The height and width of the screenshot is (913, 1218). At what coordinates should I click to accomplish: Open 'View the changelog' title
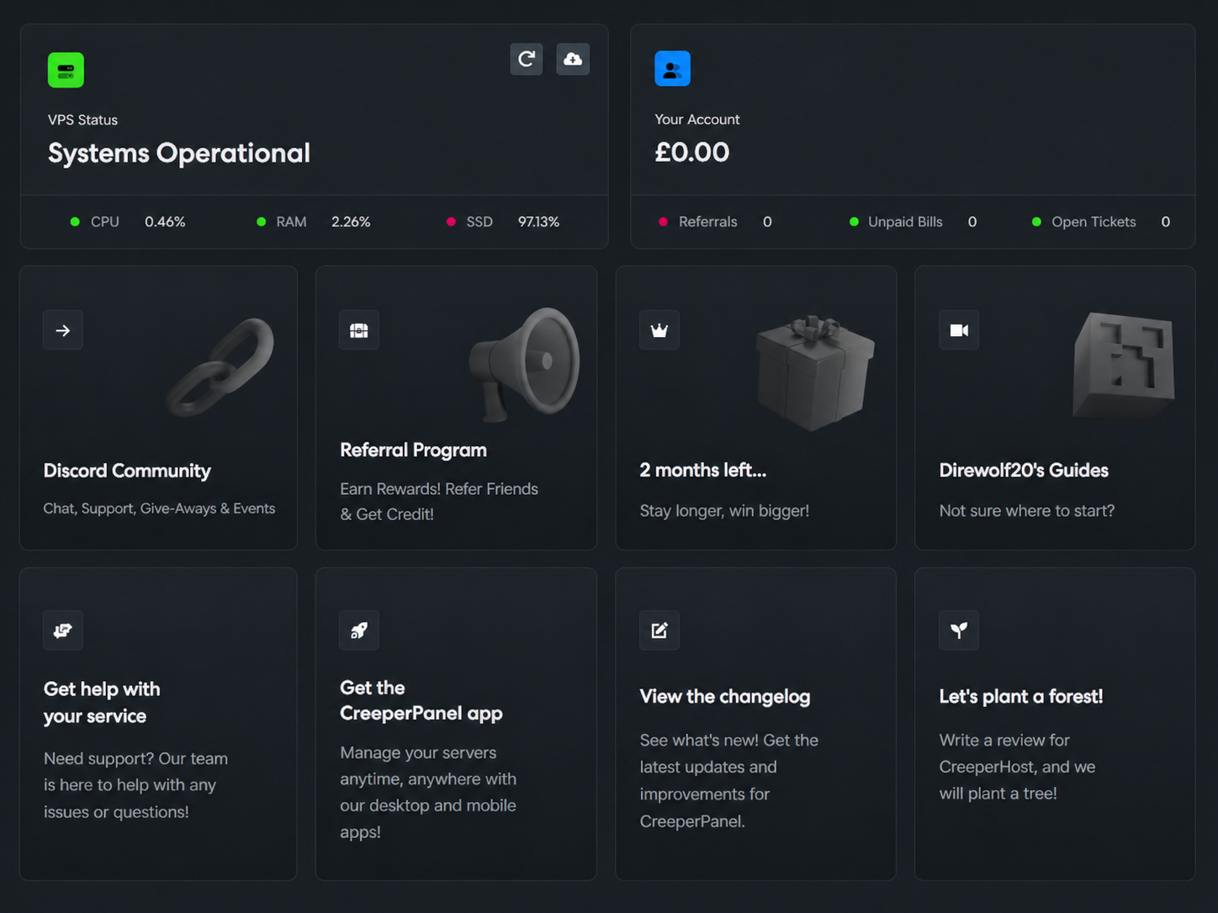click(725, 696)
